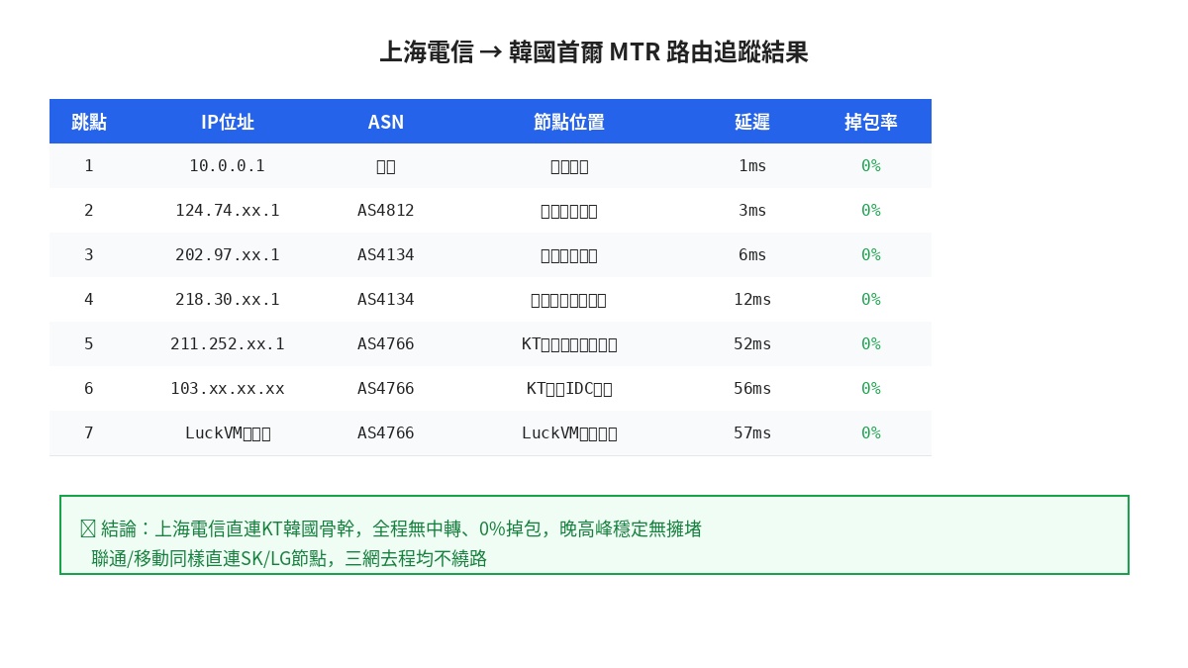
Task: Click the 1ms latency value
Action: click(752, 166)
